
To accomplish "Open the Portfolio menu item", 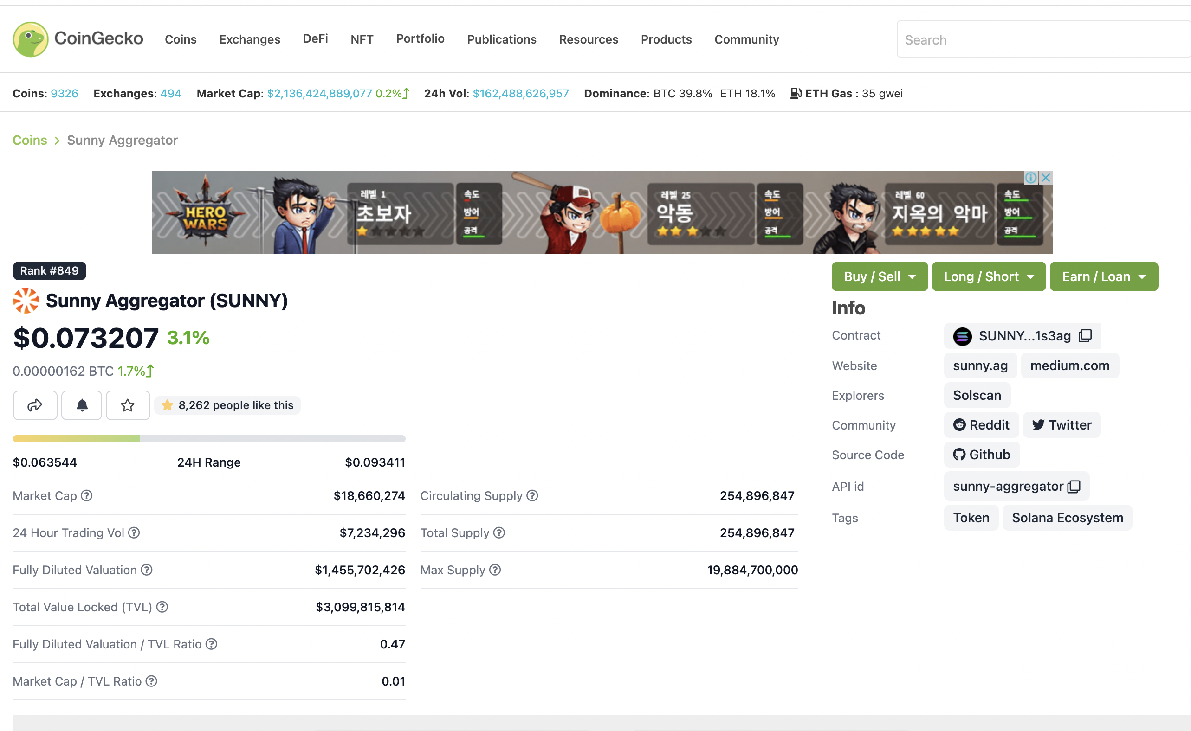I will (x=420, y=38).
